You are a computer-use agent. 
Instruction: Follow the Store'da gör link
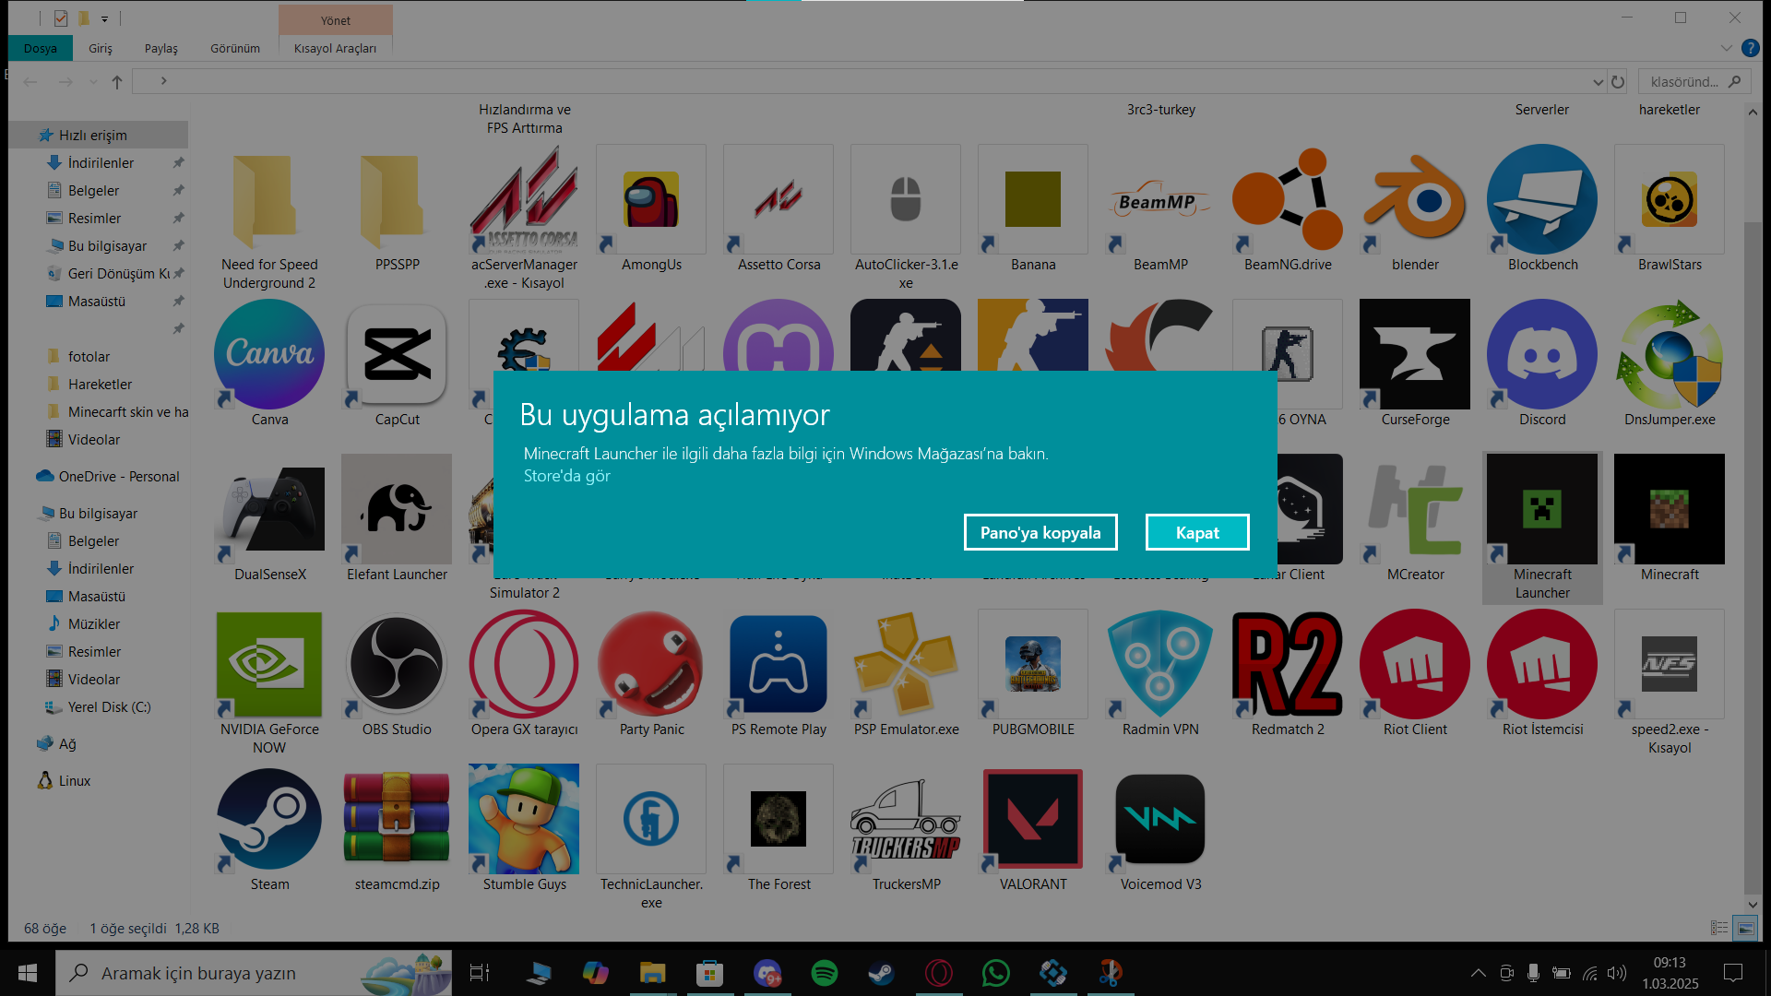[566, 476]
